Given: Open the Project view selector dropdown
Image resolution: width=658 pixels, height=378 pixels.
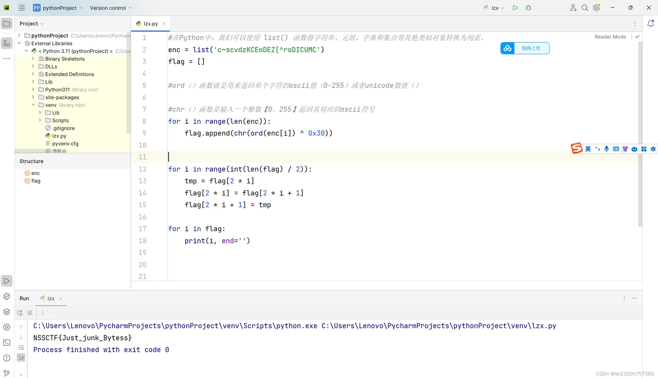Looking at the screenshot, I should coord(32,23).
